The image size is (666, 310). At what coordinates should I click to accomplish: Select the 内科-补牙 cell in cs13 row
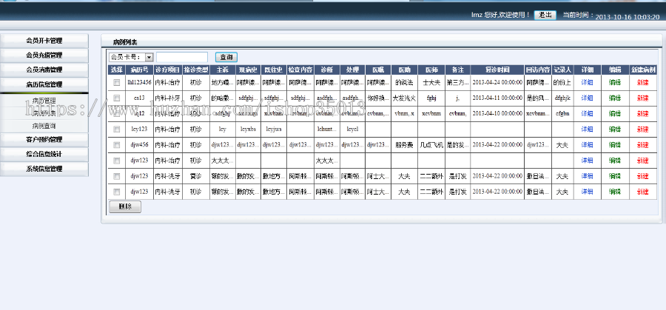(168, 98)
